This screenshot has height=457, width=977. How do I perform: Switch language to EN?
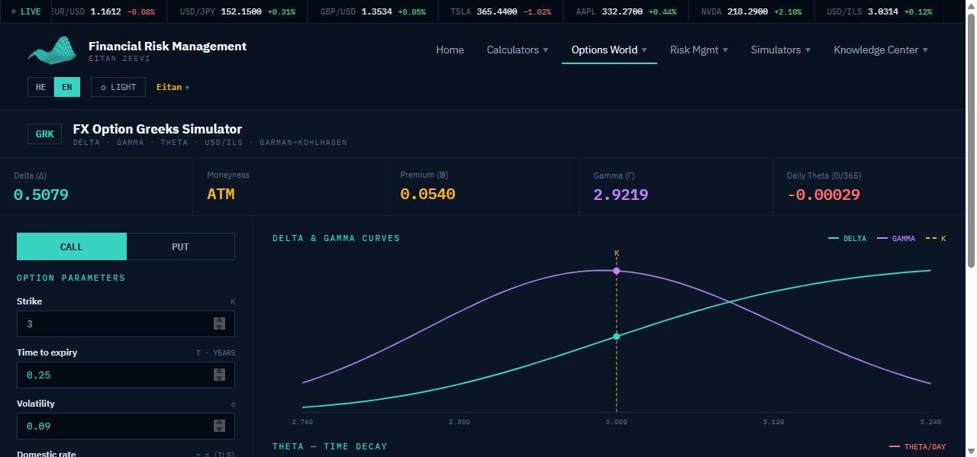[67, 87]
